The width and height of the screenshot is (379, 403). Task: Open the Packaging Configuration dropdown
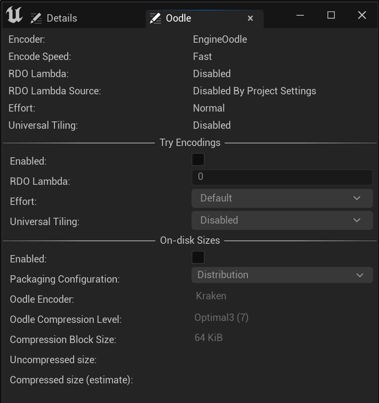point(282,275)
